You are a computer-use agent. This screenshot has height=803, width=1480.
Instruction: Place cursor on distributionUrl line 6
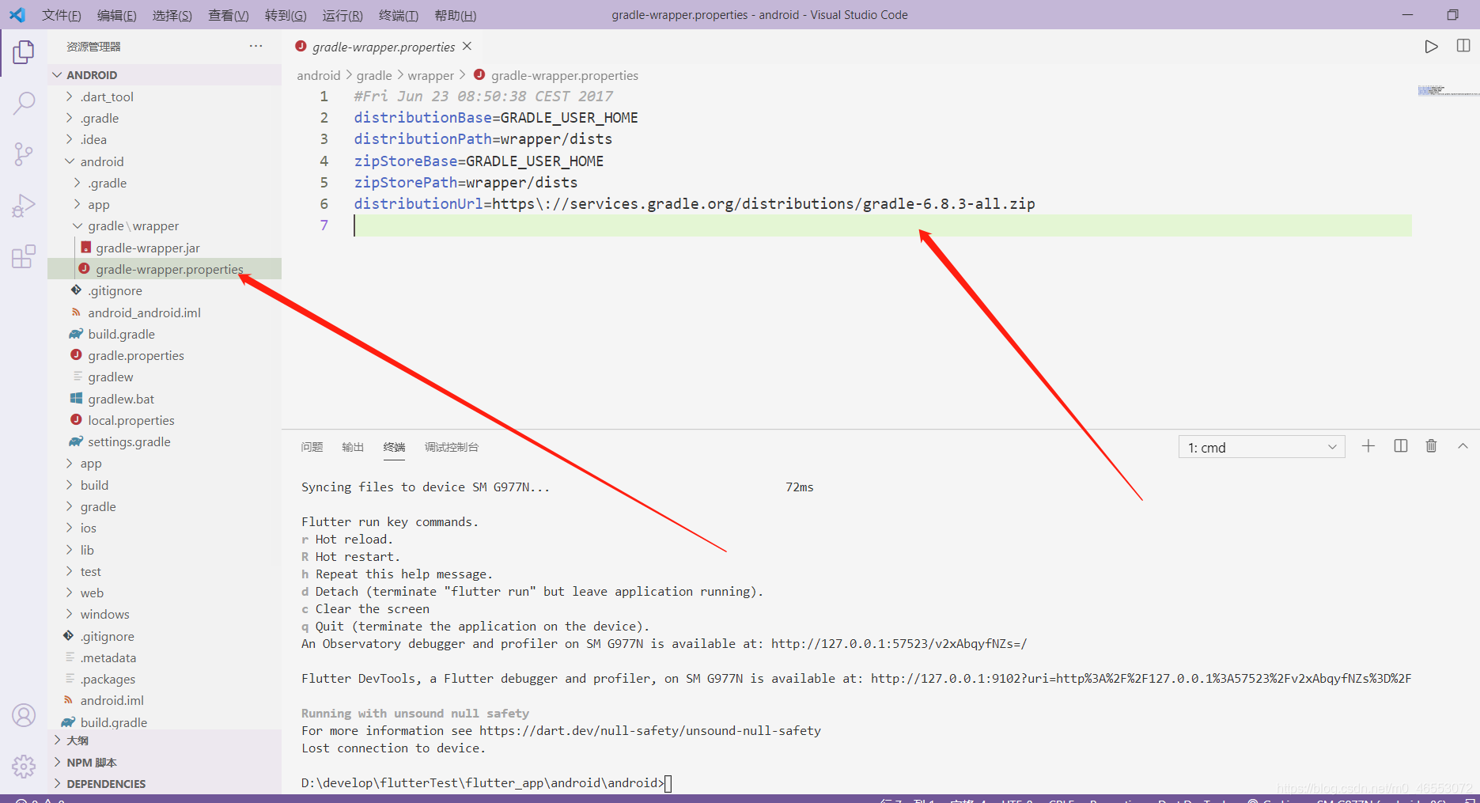tap(695, 204)
